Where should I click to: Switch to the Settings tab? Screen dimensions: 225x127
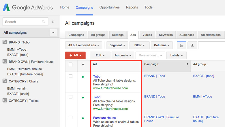pos(118,35)
